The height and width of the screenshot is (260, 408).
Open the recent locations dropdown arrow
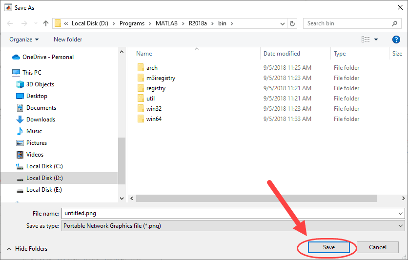[x=36, y=23]
